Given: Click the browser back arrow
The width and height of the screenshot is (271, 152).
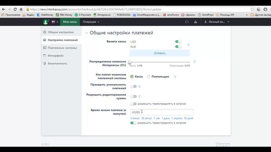Looking at the screenshot, I should [x=3, y=9].
